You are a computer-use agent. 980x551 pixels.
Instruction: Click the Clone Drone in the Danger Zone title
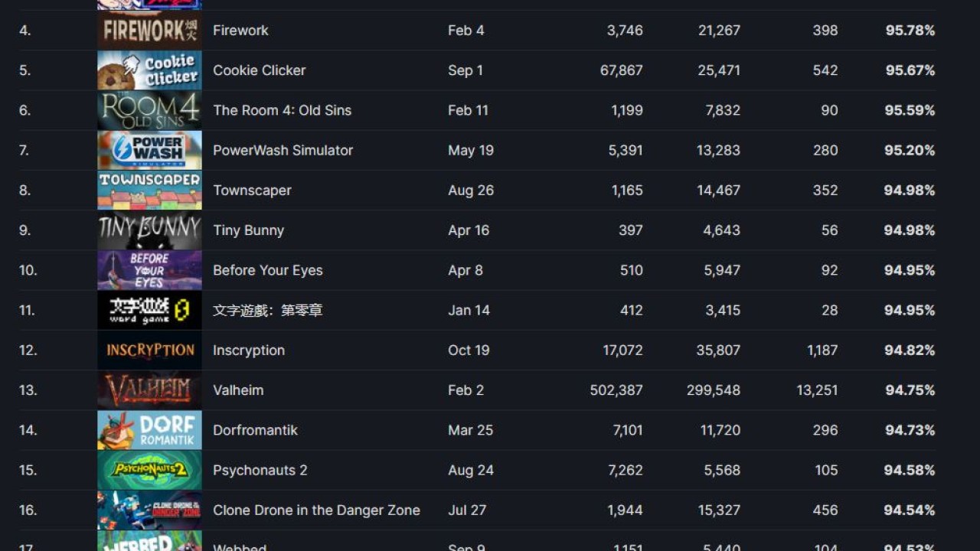316,510
